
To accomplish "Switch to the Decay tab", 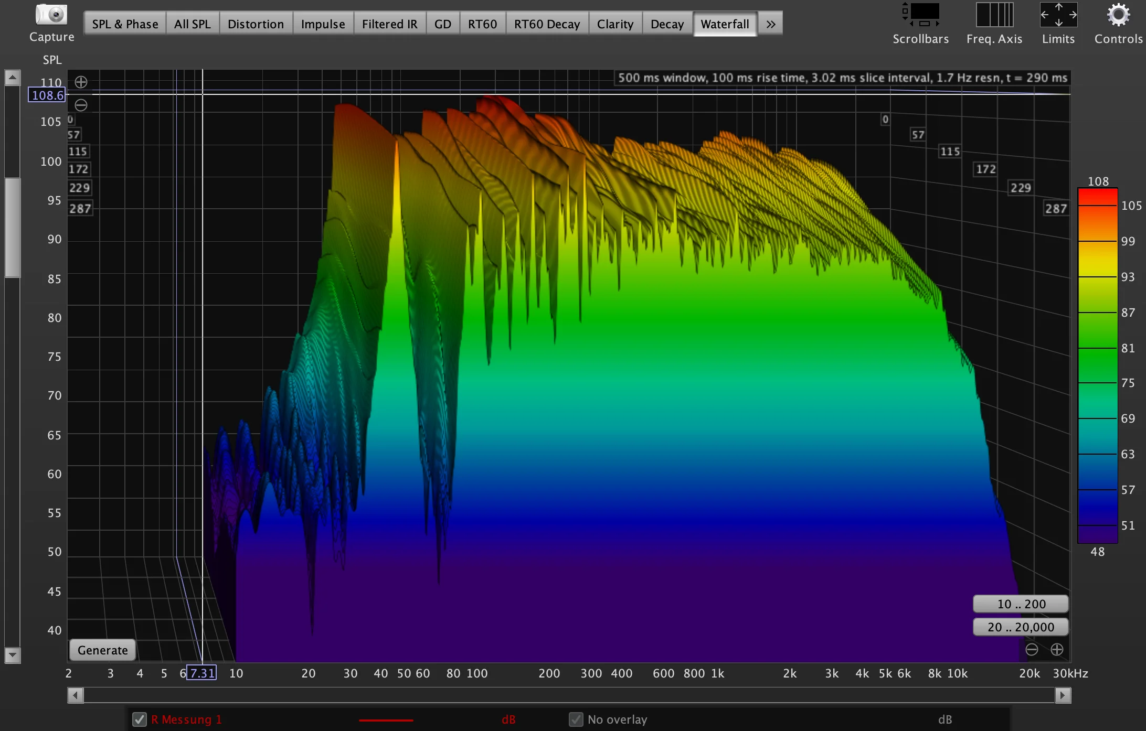I will click(x=667, y=24).
